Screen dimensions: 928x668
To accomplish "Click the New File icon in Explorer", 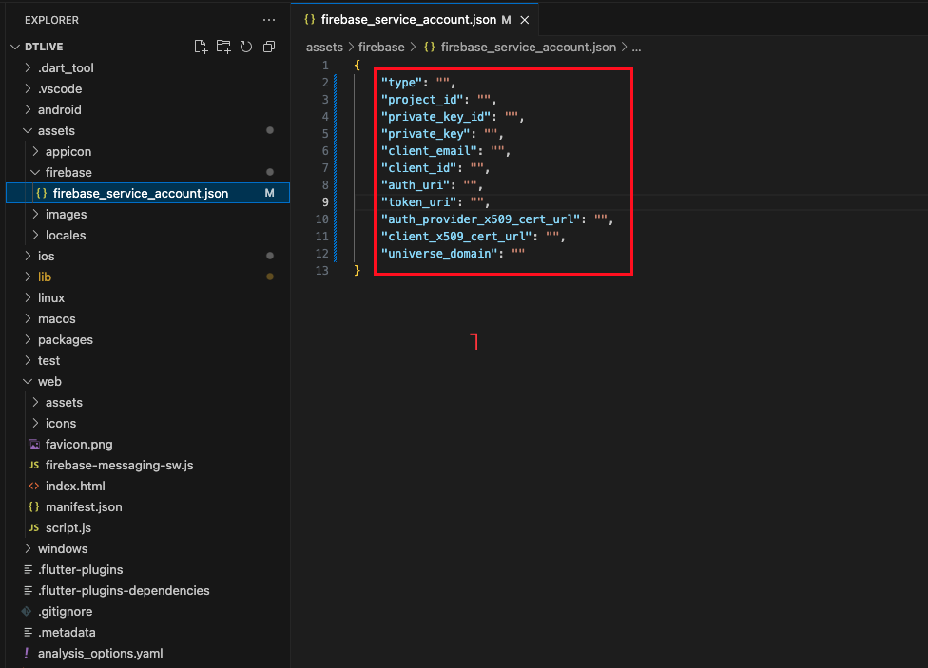I will coord(201,47).
